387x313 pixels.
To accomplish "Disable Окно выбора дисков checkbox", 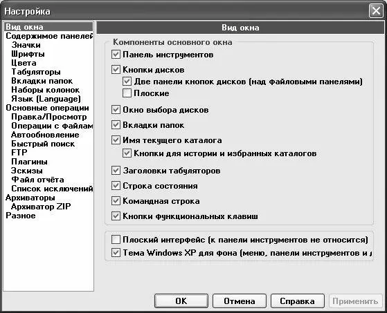I will coord(116,110).
